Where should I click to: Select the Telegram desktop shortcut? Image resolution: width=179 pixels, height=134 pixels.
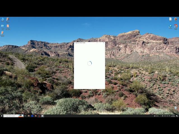click(x=170, y=27)
